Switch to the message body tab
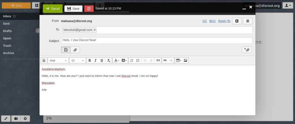 pyautogui.click(x=66, y=50)
